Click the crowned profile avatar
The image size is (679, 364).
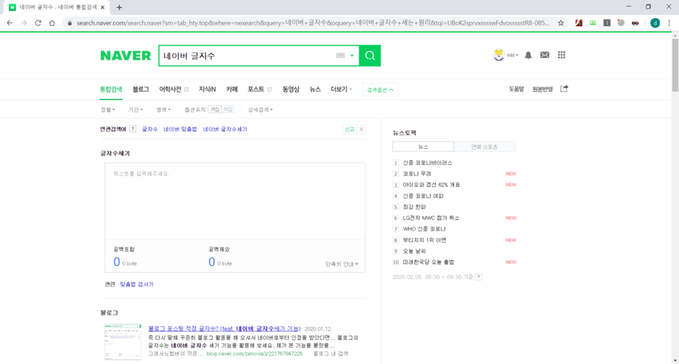499,55
